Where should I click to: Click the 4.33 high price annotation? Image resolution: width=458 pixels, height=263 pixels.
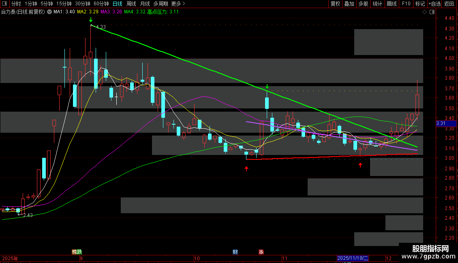tap(101, 27)
